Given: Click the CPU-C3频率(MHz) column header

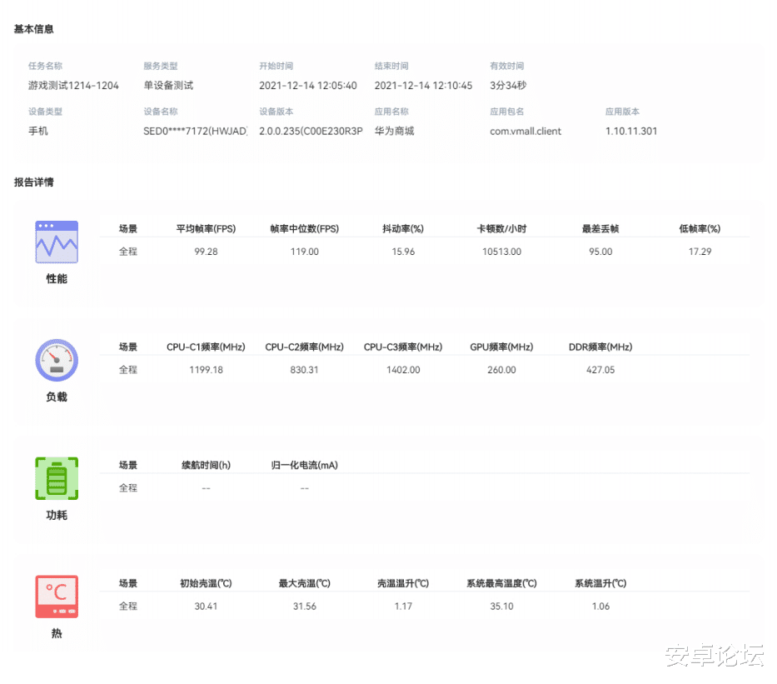Looking at the screenshot, I should [403, 347].
